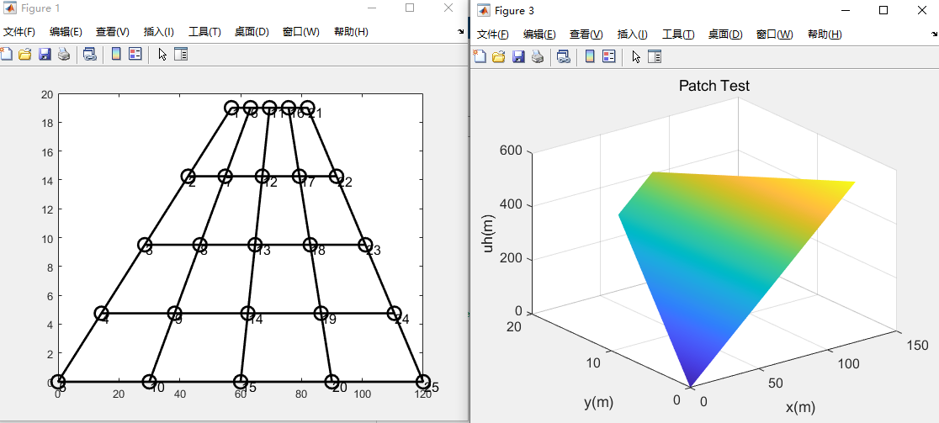Open 桌面(D) menu in Figure 3
This screenshot has height=423, width=939.
pyautogui.click(x=726, y=34)
